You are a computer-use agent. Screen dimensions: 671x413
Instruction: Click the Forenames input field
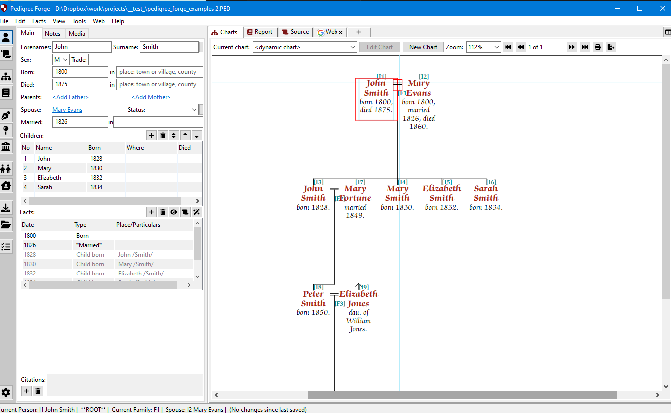(82, 47)
